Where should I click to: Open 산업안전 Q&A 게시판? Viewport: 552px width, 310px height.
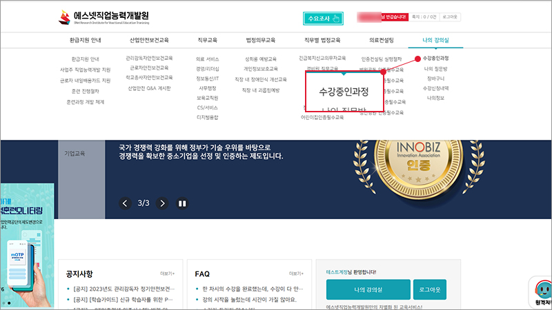tap(149, 88)
